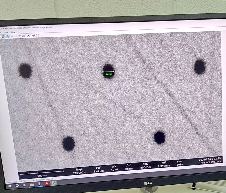
Task: Open the View menu
Action: pos(6,32)
